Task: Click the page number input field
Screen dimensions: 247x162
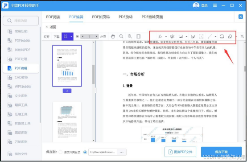Action: click(89, 37)
